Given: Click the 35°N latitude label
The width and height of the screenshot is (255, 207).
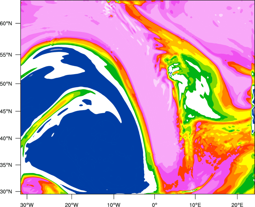Looking at the screenshot, I should (x=6, y=165).
